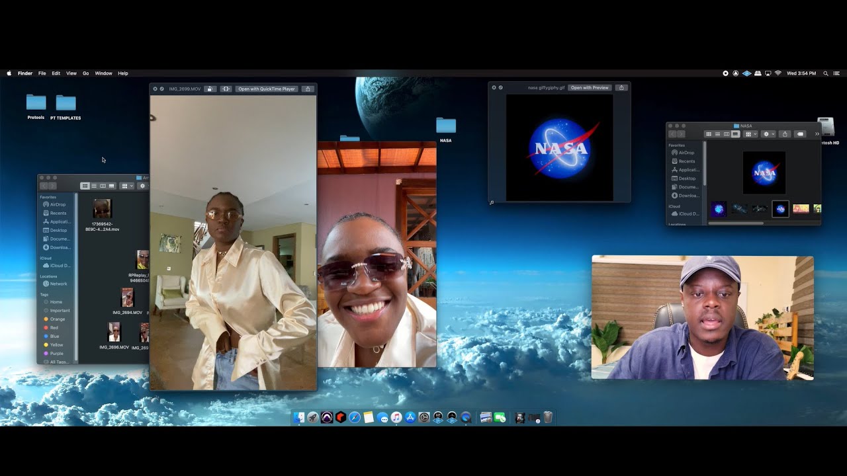Select the IMG_2694.MOV file thumbnail

(x=128, y=297)
